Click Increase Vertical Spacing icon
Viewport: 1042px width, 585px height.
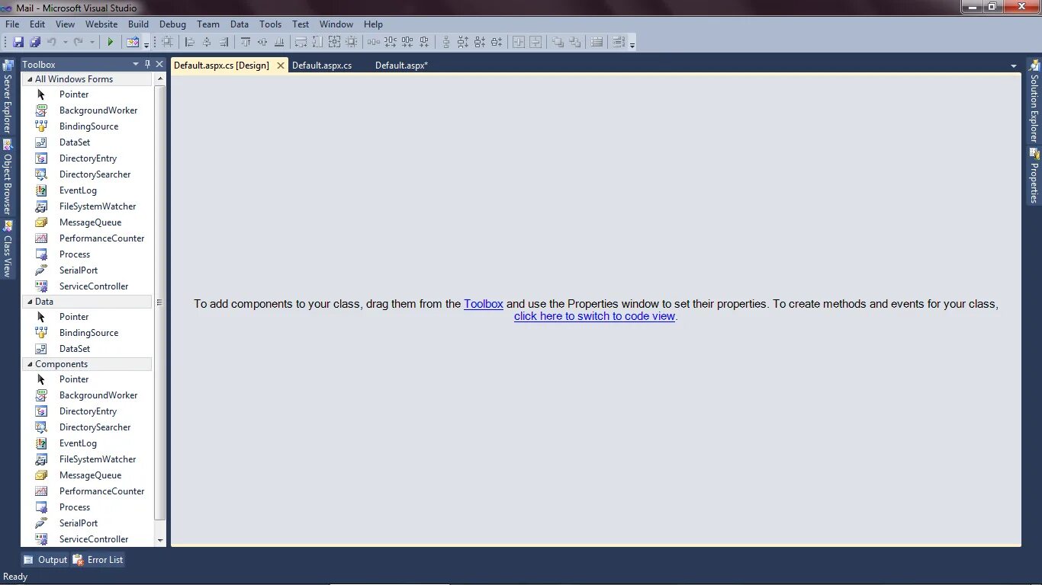coord(463,42)
